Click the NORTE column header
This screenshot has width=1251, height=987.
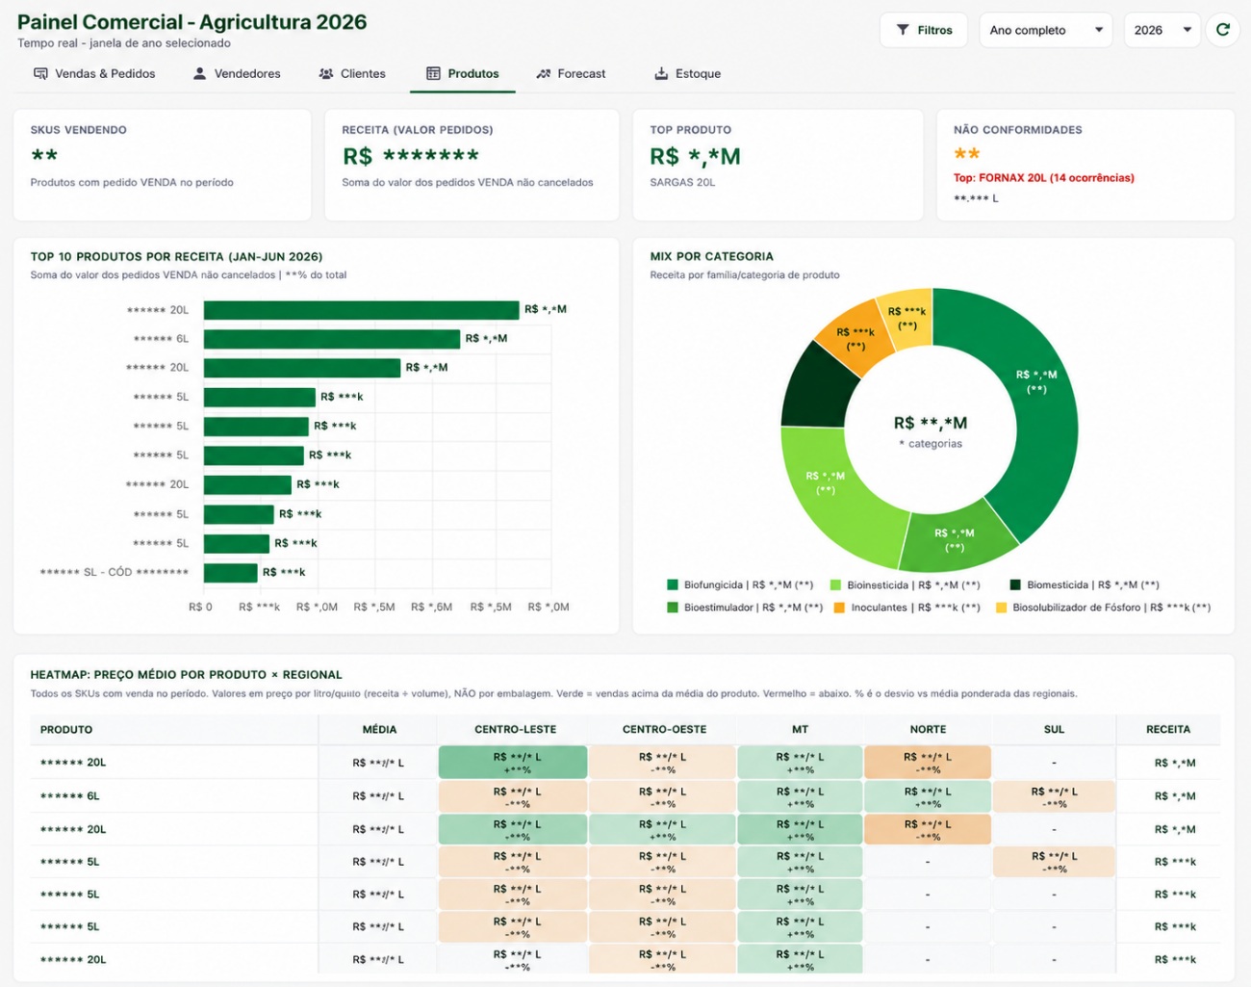click(929, 730)
